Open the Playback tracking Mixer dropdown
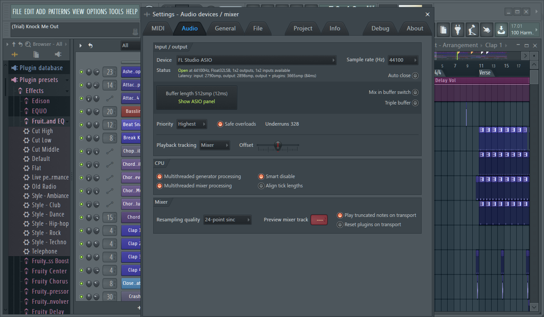The image size is (544, 317). coord(215,145)
